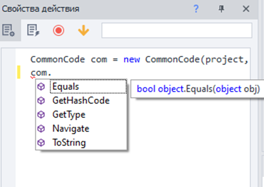
Task: Pin the Свойства действия panel
Action: coord(221,9)
